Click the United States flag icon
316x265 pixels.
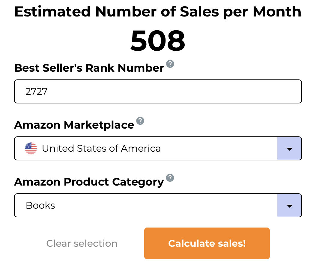pos(31,148)
